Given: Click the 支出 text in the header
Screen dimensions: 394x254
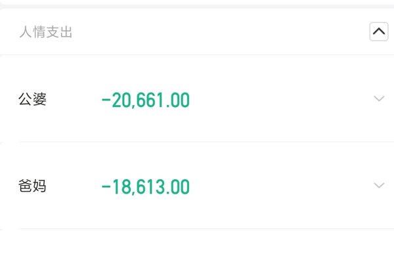Looking at the screenshot, I should (x=59, y=32).
